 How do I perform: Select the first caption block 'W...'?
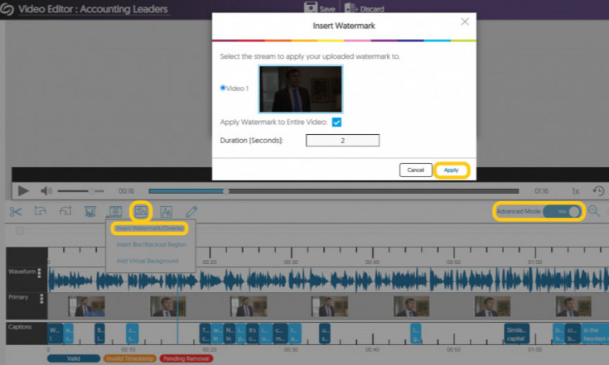click(x=55, y=334)
